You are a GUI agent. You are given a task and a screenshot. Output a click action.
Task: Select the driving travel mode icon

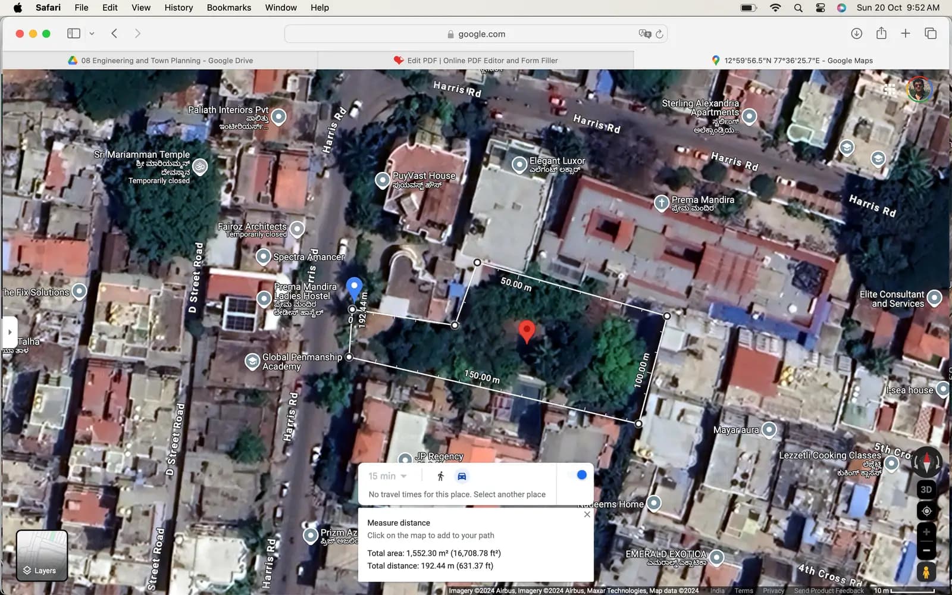point(462,476)
